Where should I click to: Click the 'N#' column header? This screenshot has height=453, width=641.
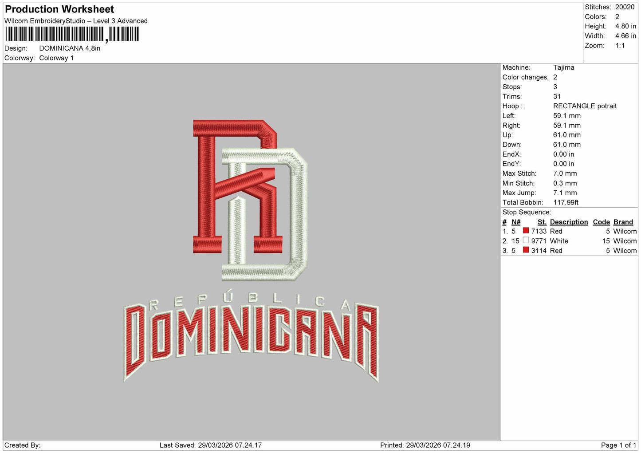click(x=516, y=222)
